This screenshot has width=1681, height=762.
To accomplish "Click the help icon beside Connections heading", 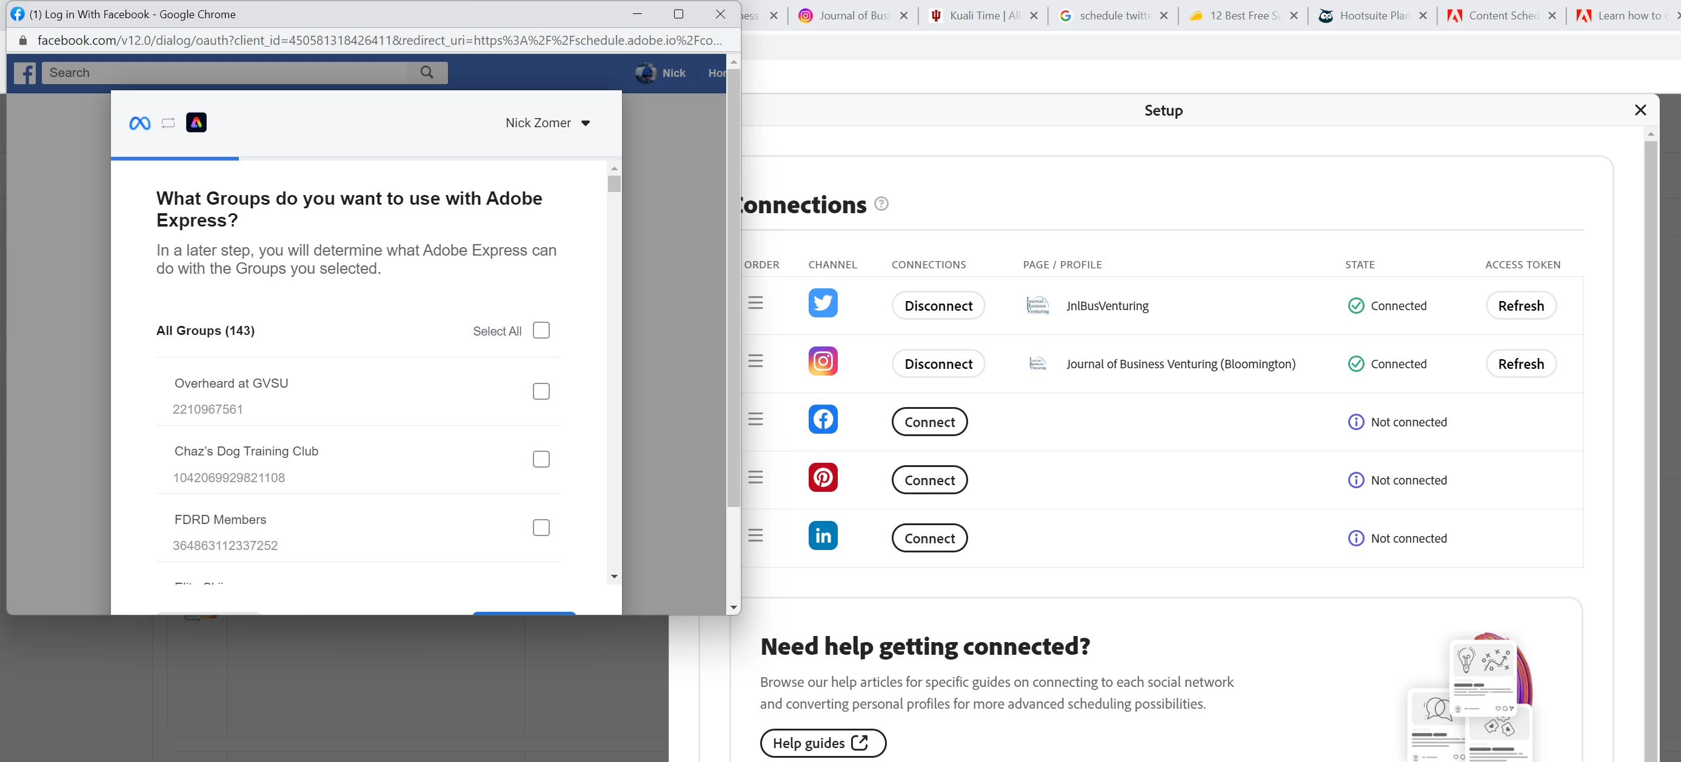I will pos(881,204).
